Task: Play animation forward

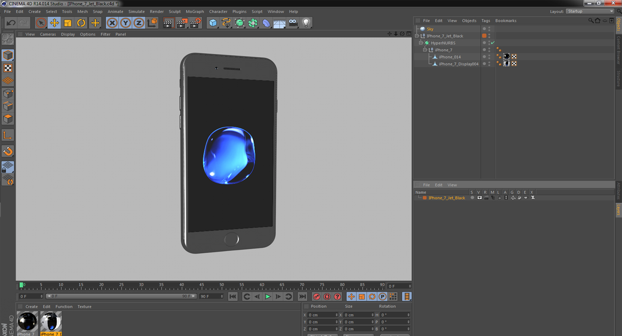Action: [268, 297]
